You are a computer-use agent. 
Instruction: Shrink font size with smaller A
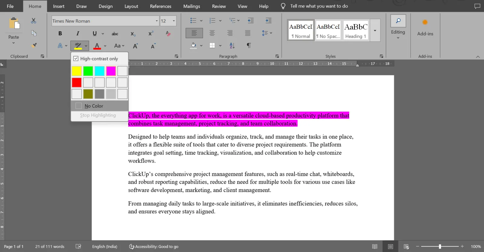click(153, 46)
